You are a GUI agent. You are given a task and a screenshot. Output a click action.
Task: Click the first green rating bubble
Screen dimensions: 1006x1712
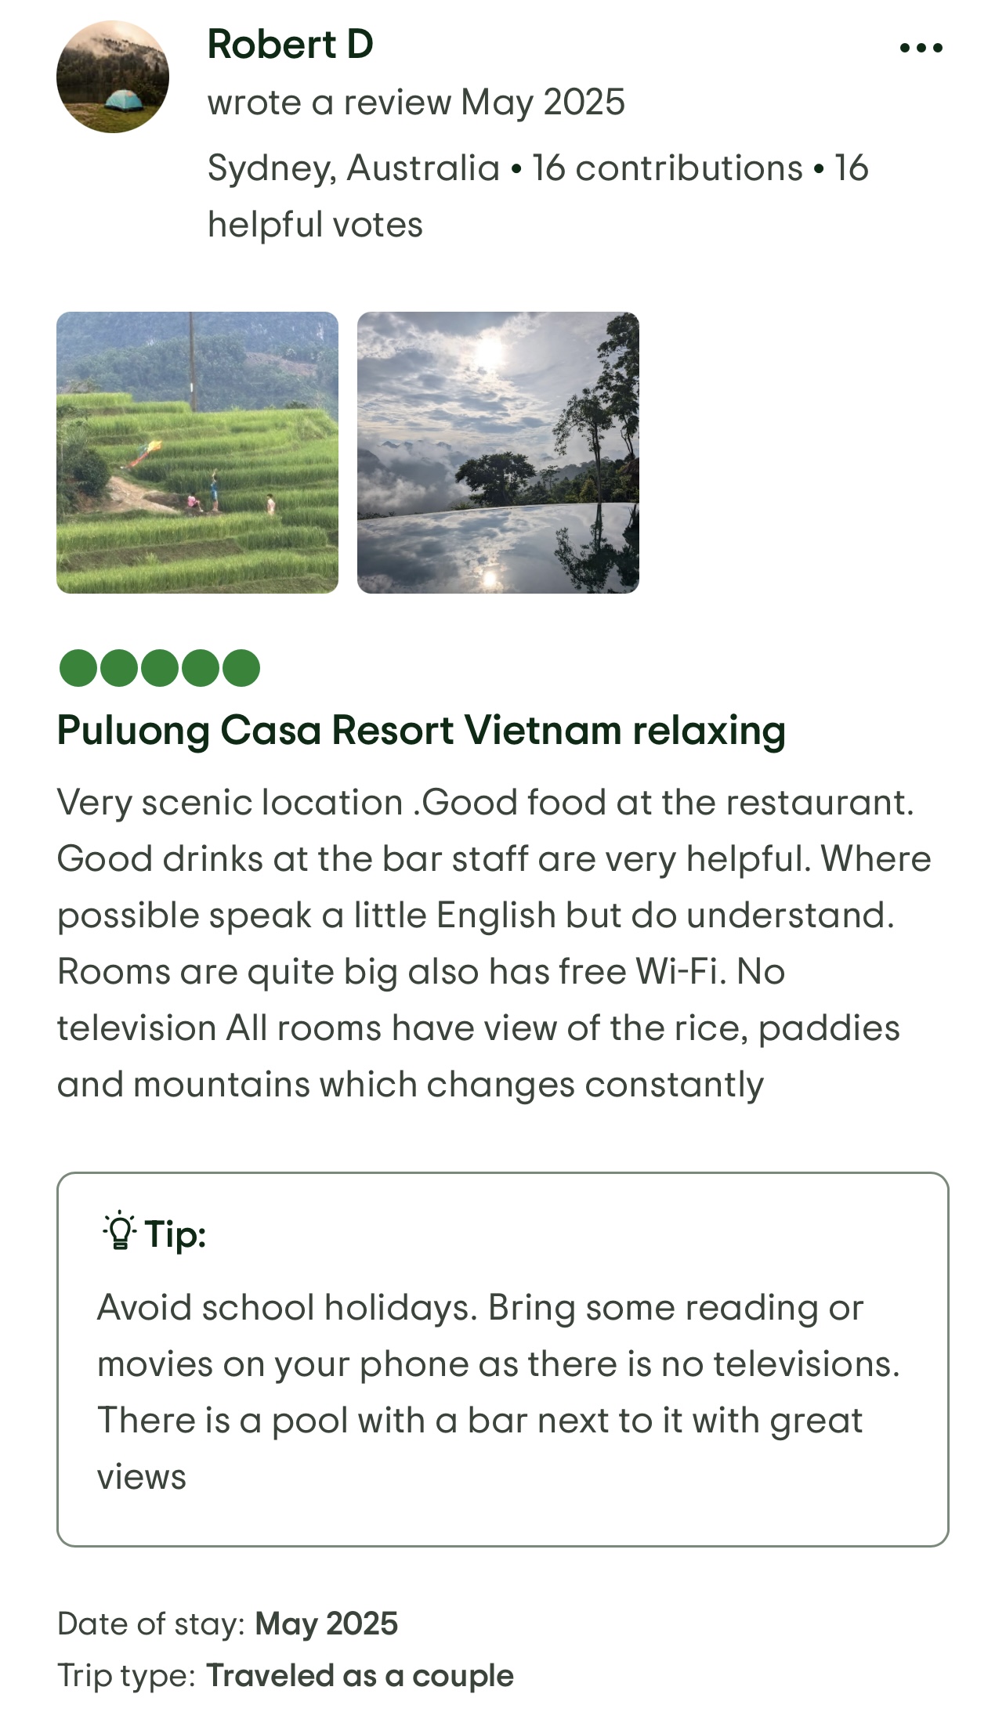[78, 668]
